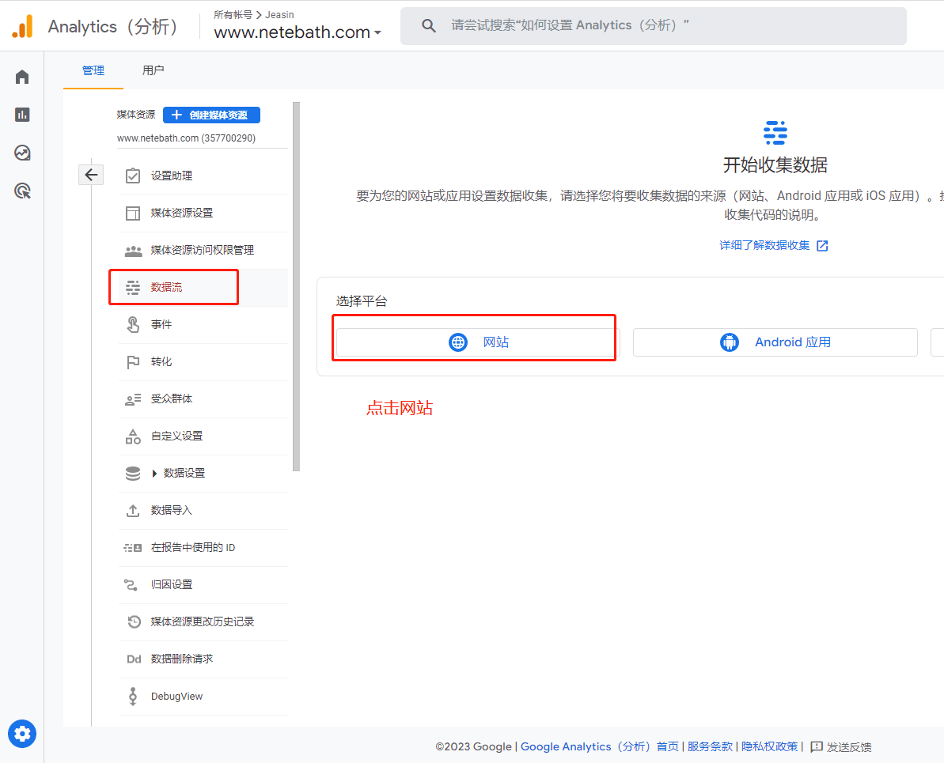
Task: Open the Advertising icon in left rail
Action: point(22,191)
